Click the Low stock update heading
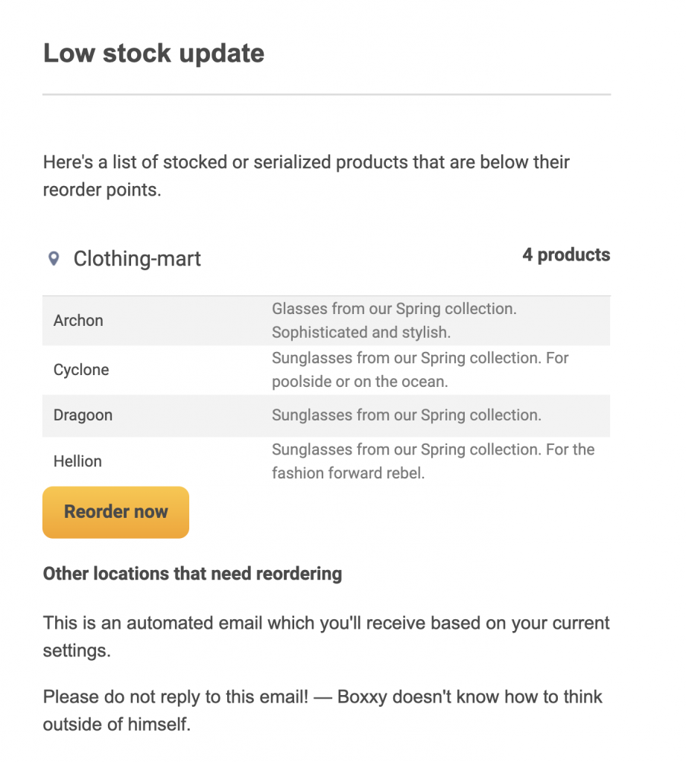The height and width of the screenshot is (762, 686). point(153,53)
